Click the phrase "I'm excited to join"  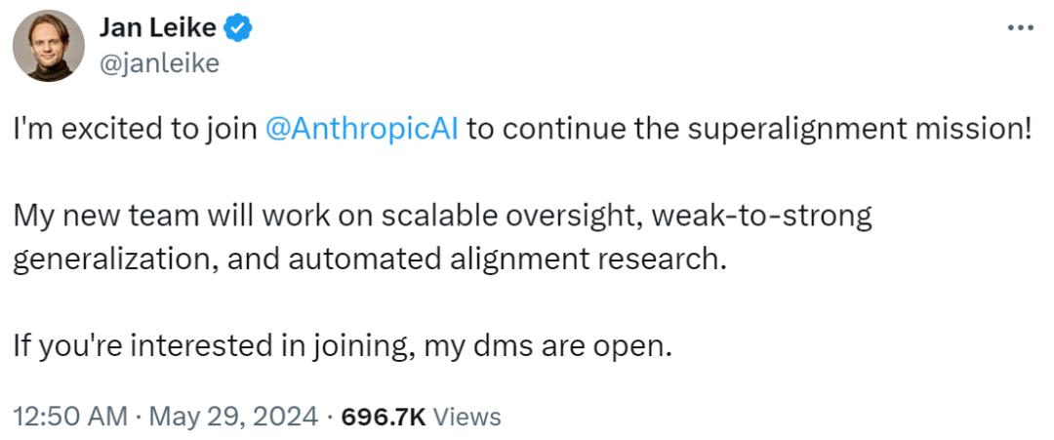[135, 130]
